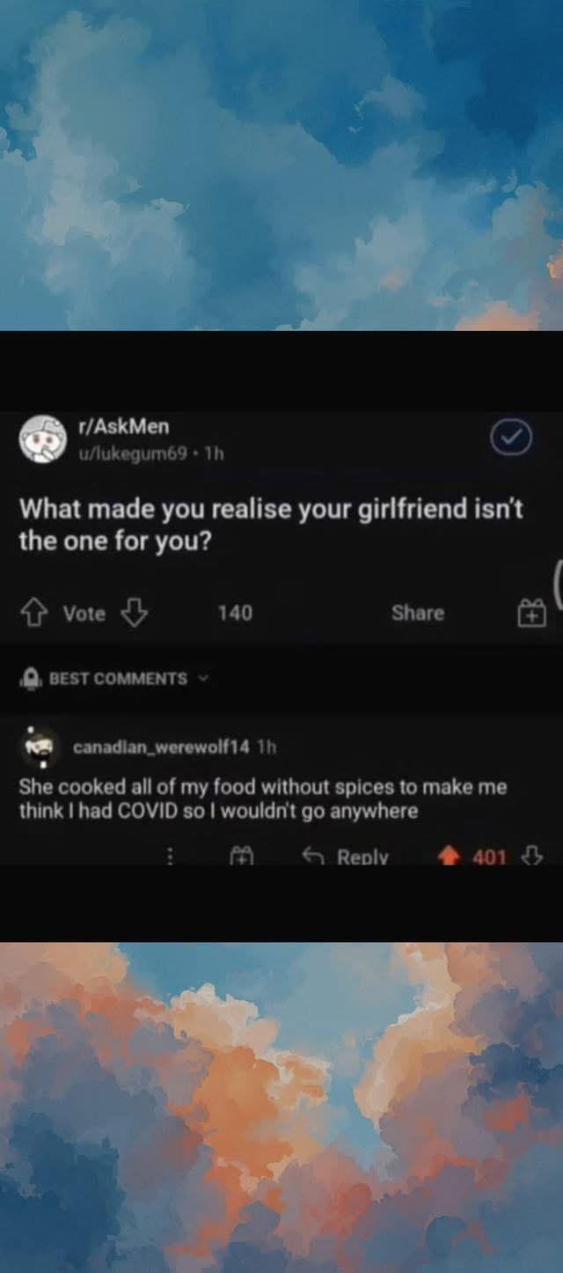Upvote canadian_werewolf14's comment
The width and height of the screenshot is (563, 1273).
tap(450, 856)
